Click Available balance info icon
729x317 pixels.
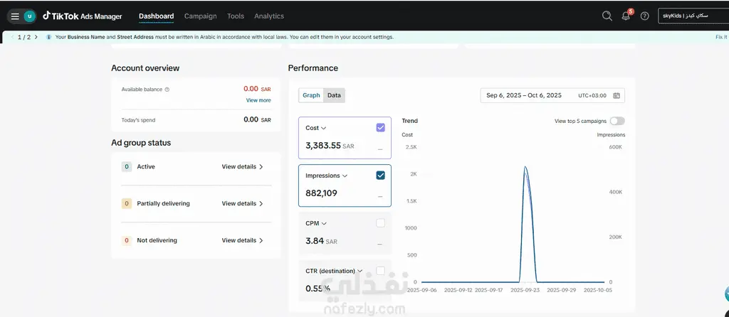(x=167, y=90)
